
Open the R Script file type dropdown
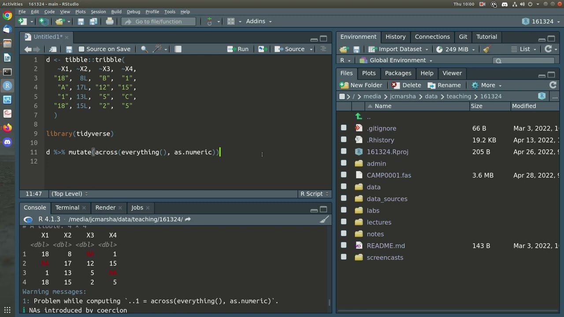314,194
